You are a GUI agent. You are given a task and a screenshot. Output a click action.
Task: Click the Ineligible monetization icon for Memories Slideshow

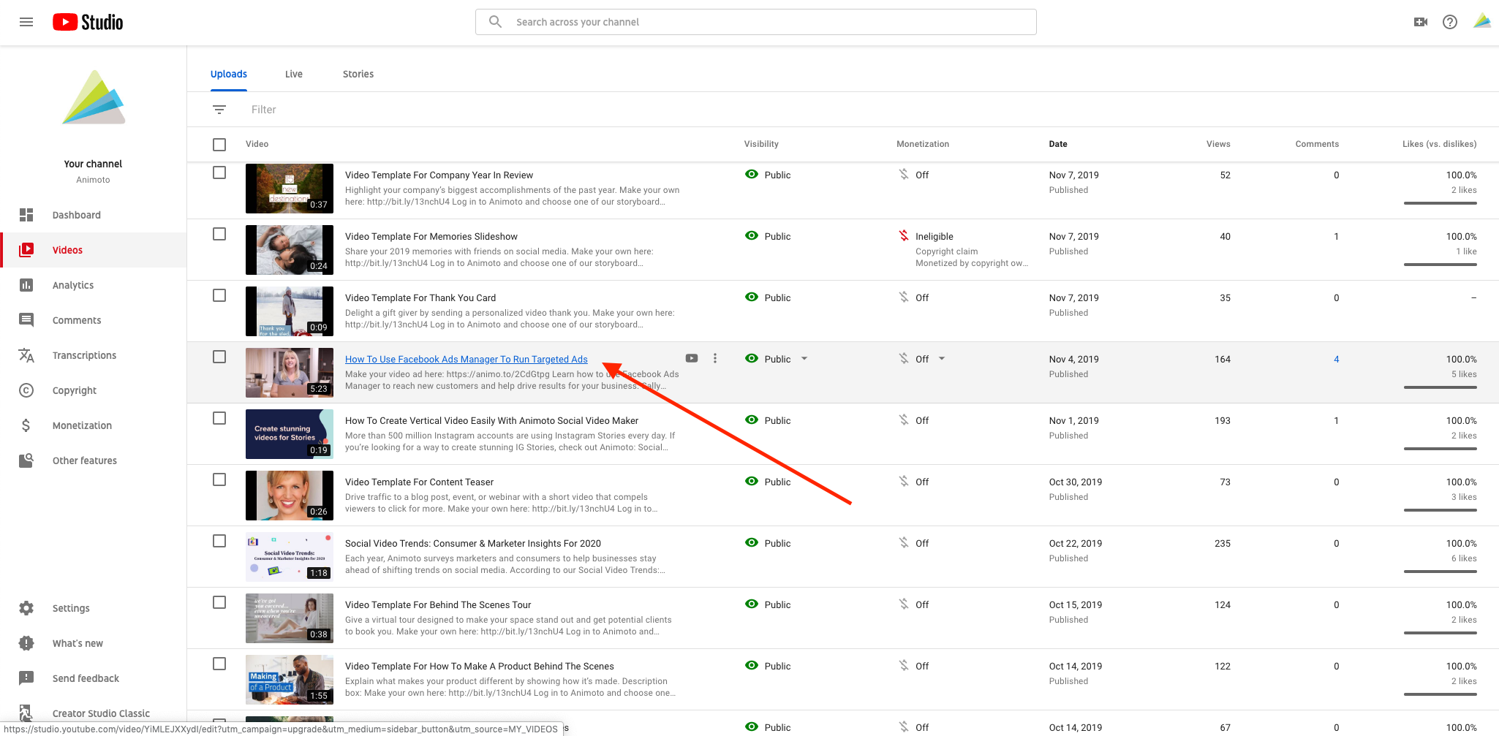(x=904, y=236)
